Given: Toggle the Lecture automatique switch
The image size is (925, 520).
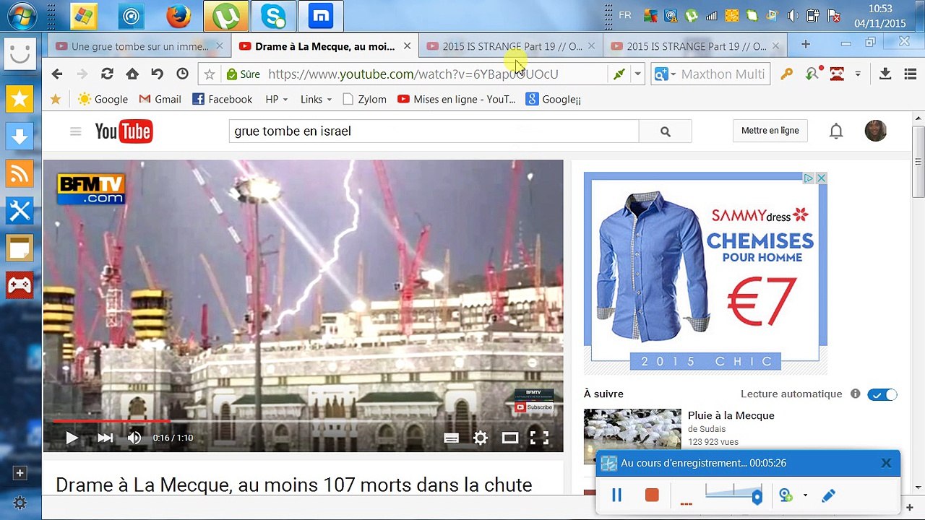Looking at the screenshot, I should pyautogui.click(x=882, y=394).
